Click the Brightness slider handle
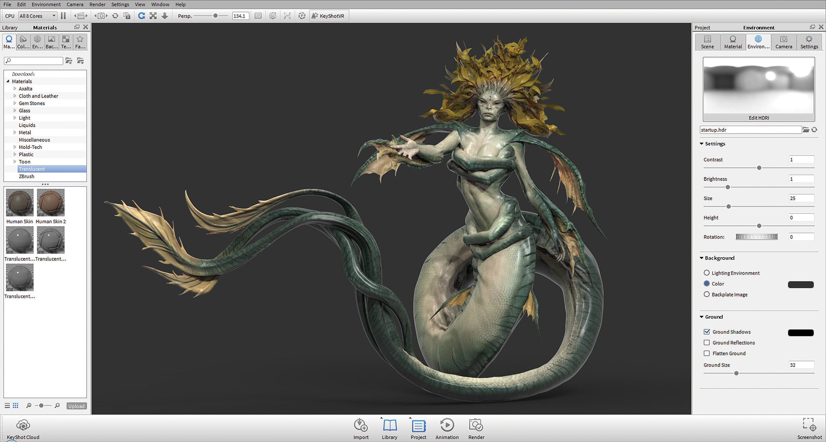This screenshot has width=826, height=442. point(728,187)
